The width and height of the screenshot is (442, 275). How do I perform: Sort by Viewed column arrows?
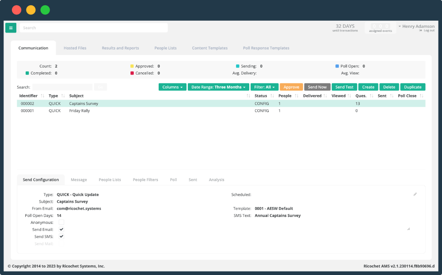tap(349, 96)
